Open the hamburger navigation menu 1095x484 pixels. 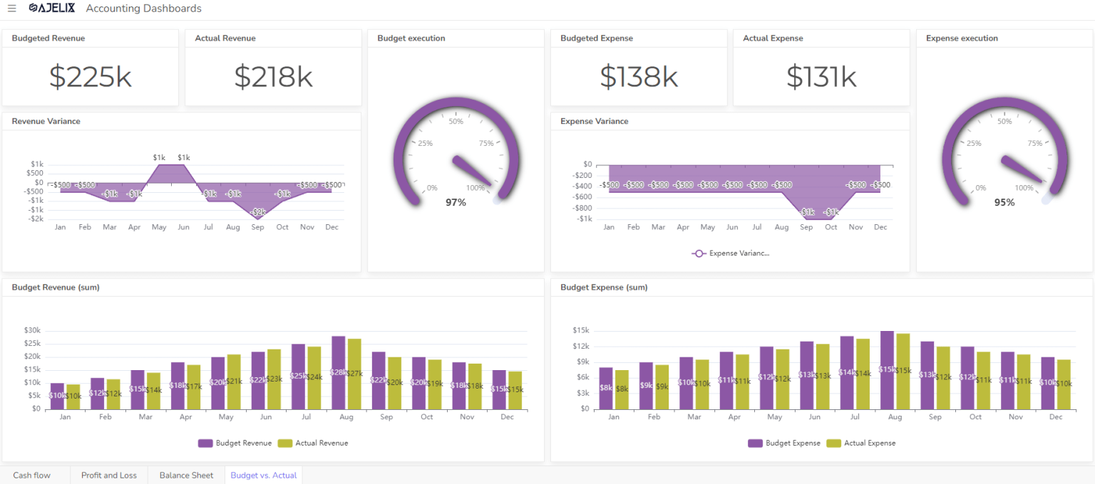[x=11, y=8]
